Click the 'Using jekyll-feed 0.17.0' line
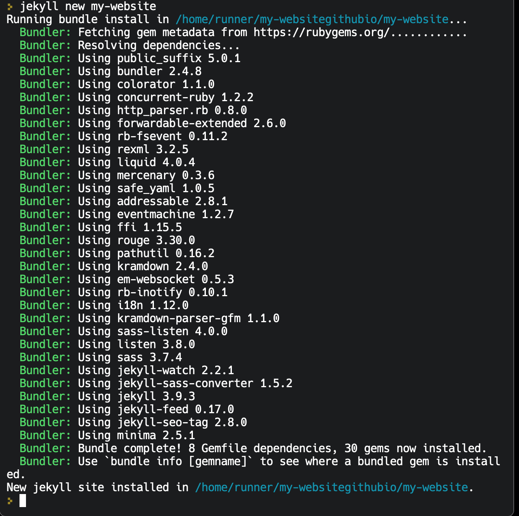 [x=156, y=410]
